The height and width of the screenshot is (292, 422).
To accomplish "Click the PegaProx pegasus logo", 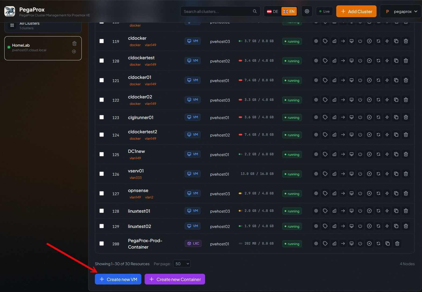I will (10, 11).
